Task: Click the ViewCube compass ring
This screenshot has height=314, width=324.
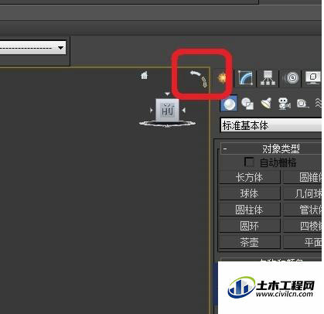Action: click(167, 124)
